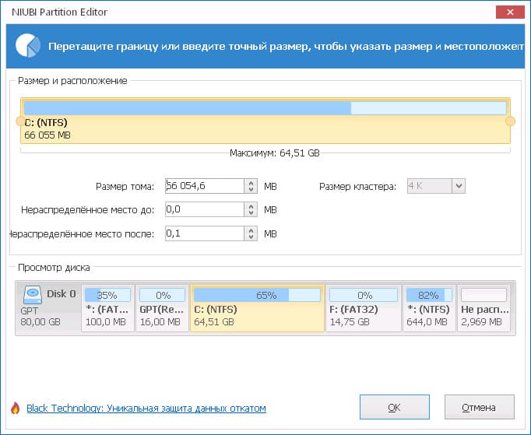The width and height of the screenshot is (531, 435).
Task: Click the volume size input field
Action: pos(205,186)
